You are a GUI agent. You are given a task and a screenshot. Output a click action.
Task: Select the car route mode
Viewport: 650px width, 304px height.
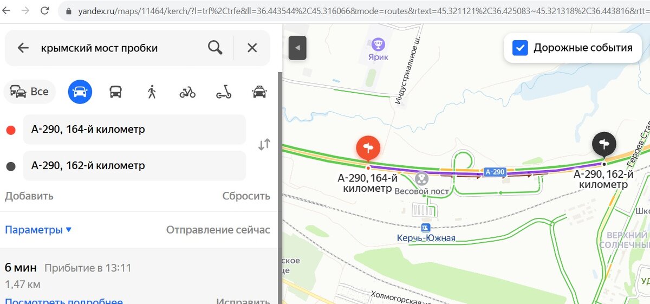[80, 92]
